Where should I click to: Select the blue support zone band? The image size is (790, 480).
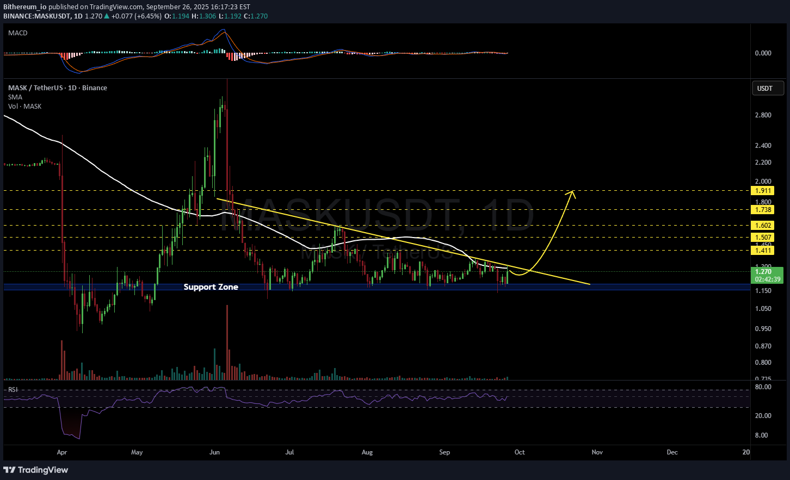(x=381, y=287)
